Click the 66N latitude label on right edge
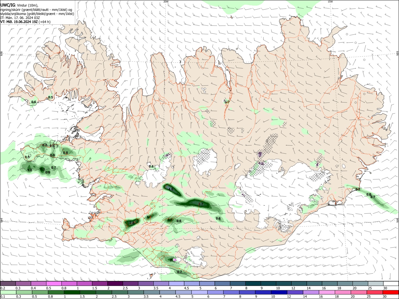This screenshot has height=299, width=399. 397,54
